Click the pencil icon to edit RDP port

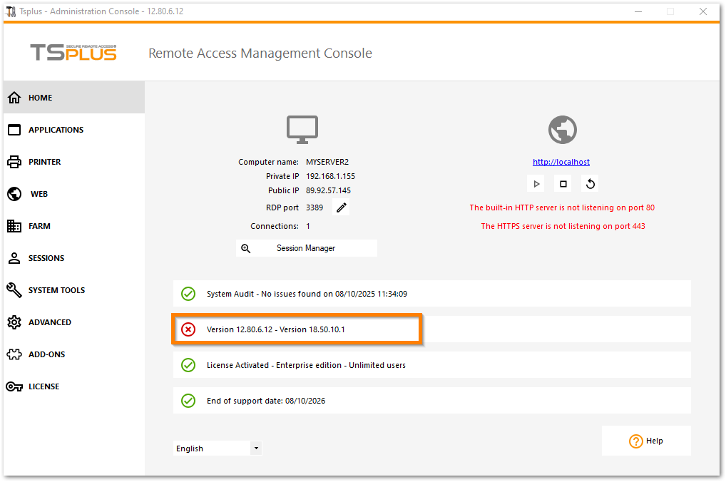coord(342,207)
